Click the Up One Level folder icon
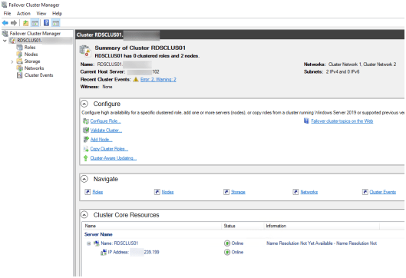406x278 pixels. 25,23
